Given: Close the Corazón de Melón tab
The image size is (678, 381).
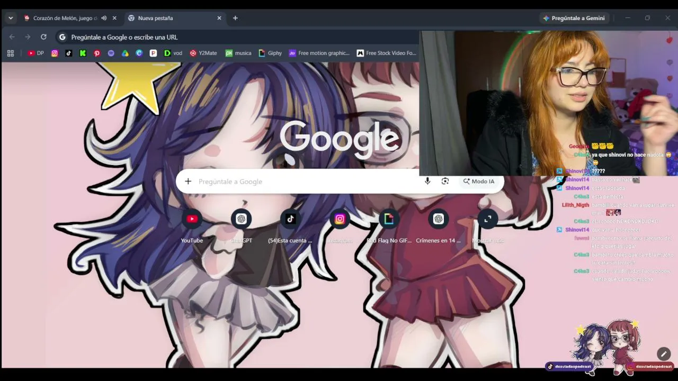Looking at the screenshot, I should 114,18.
